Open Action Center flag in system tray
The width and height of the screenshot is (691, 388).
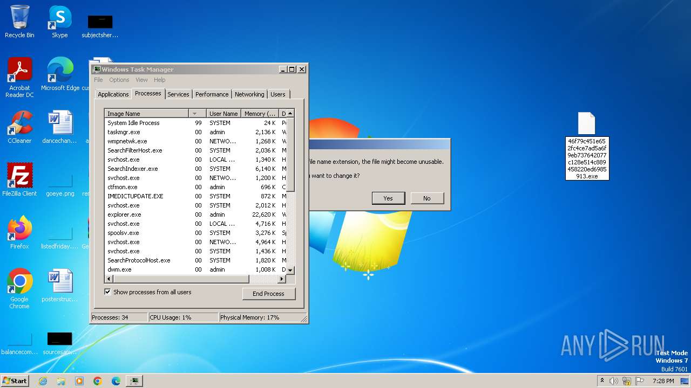pyautogui.click(x=640, y=381)
